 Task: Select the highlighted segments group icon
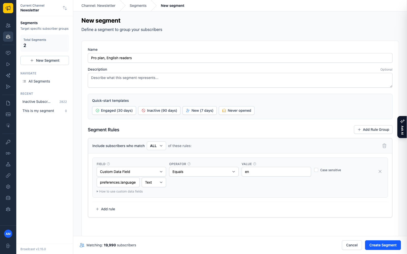pyautogui.click(x=8, y=37)
